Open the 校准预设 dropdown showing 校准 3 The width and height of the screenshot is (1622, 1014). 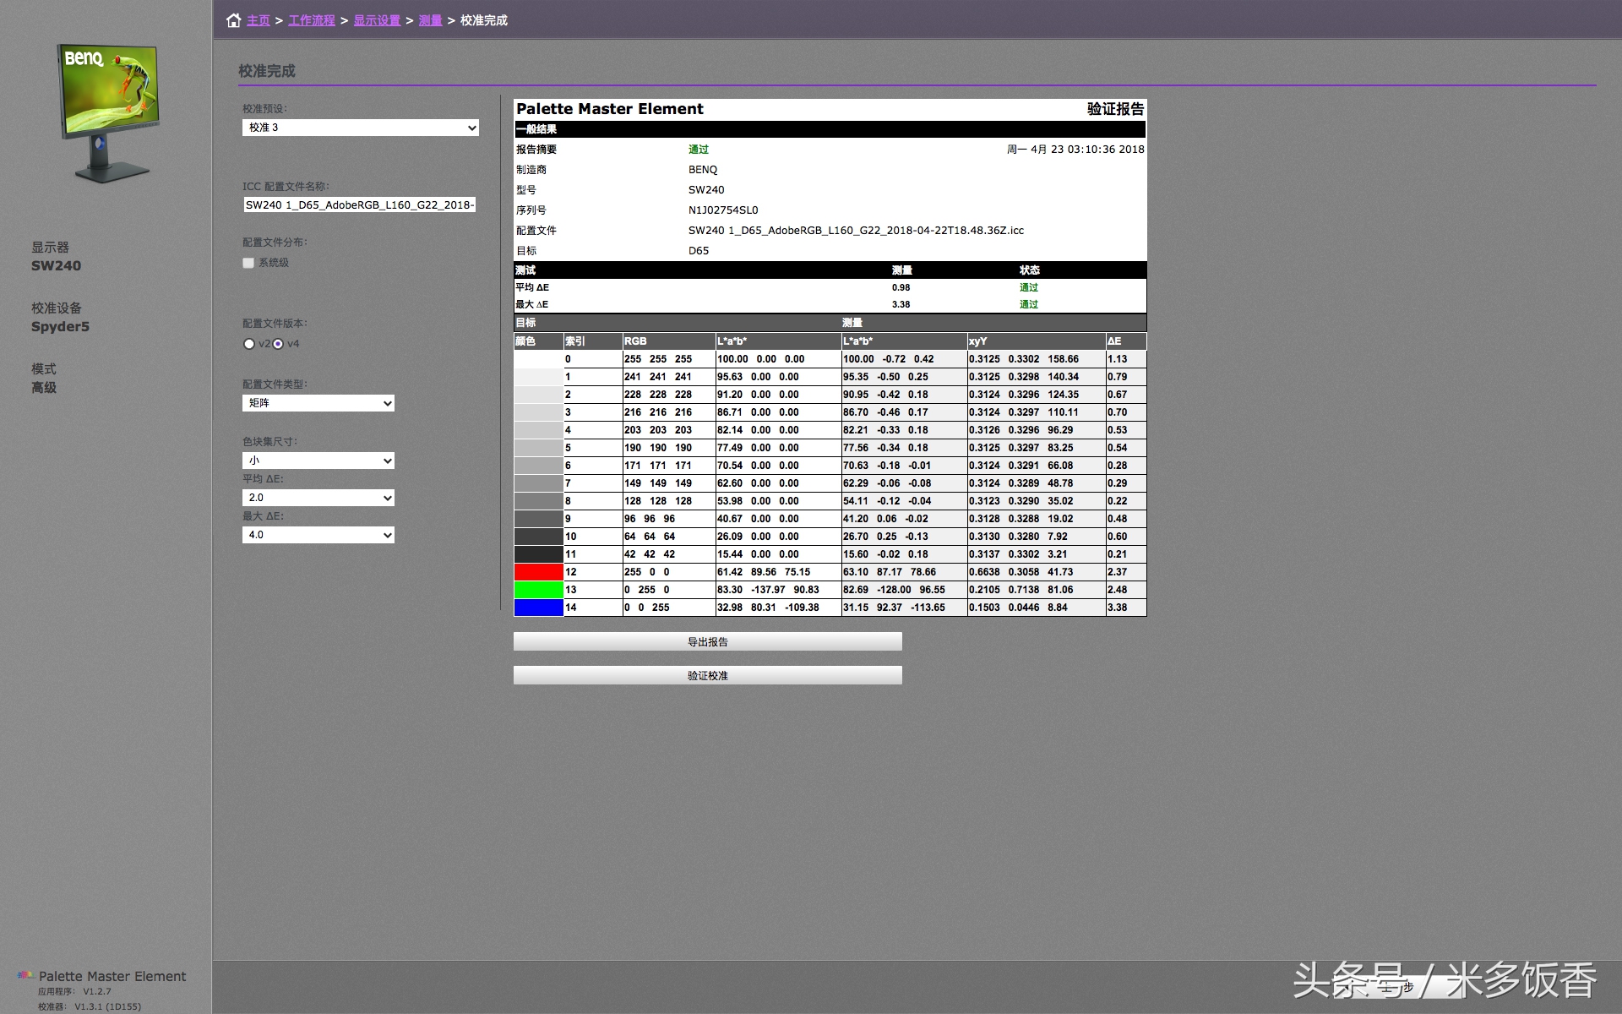click(361, 128)
